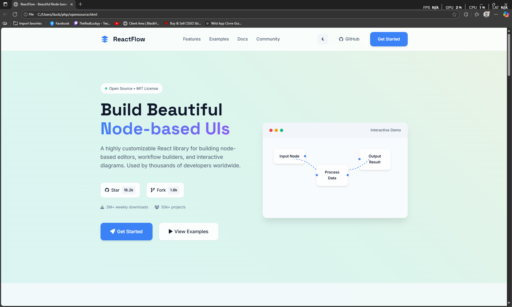Screen dimensions: 512x307
Task: Add page to favorites star icon
Action: pos(454,14)
